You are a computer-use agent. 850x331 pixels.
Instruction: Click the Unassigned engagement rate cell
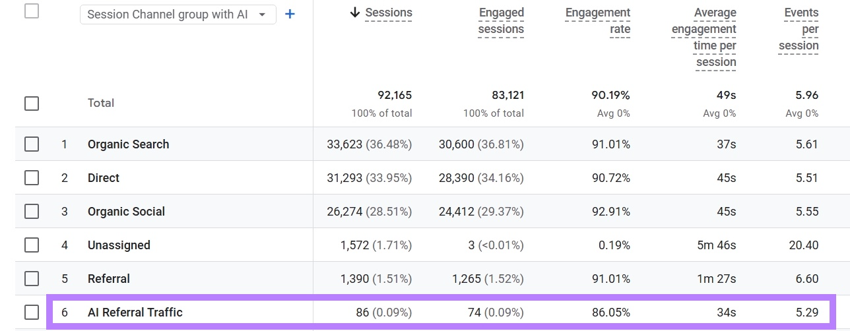[x=615, y=245]
